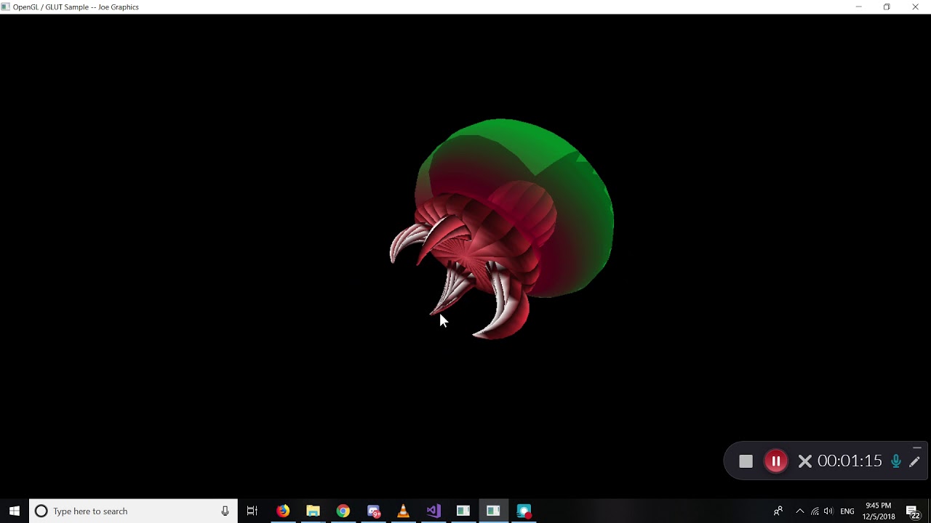Toggle the recorder microphone icon
The height and width of the screenshot is (523, 931).
pyautogui.click(x=896, y=461)
